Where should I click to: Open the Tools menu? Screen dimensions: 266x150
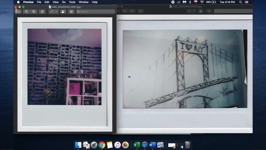tap(72, 2)
